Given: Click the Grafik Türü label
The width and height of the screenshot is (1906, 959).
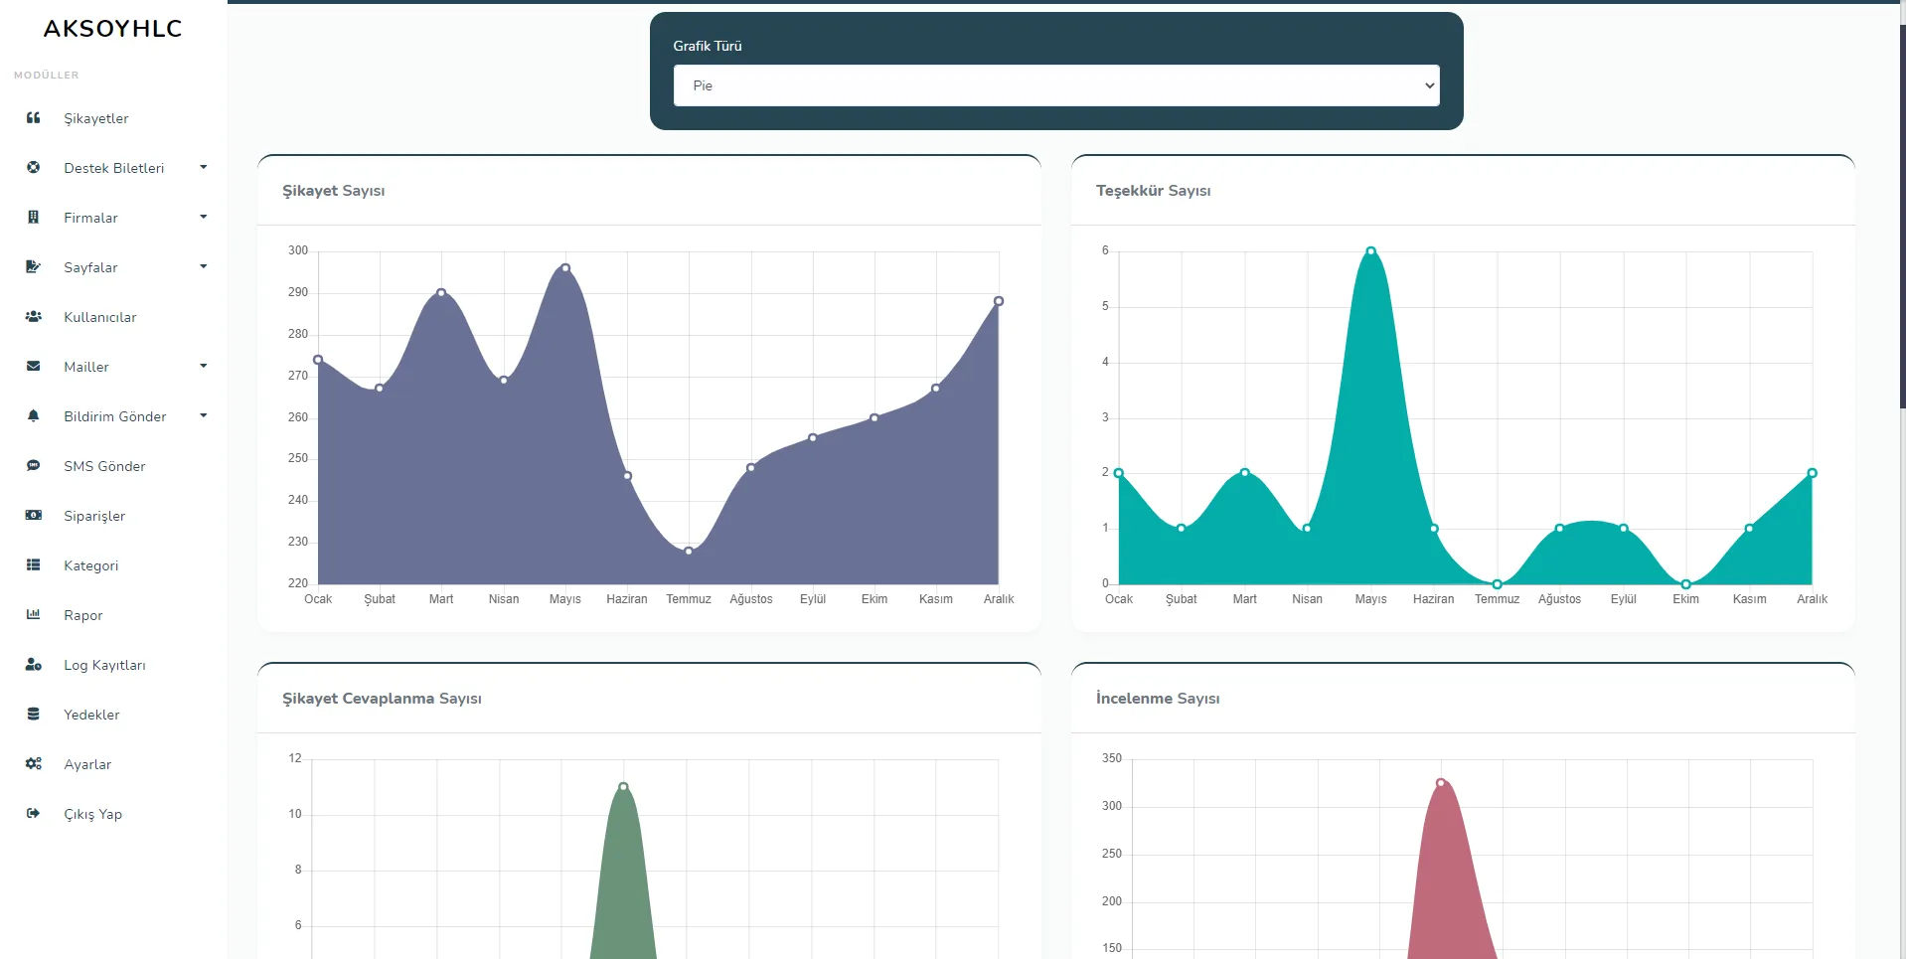Looking at the screenshot, I should click(x=708, y=46).
